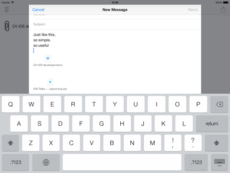Tap the CV iOS attachment label in background
The image size is (230, 173).
(21, 26)
